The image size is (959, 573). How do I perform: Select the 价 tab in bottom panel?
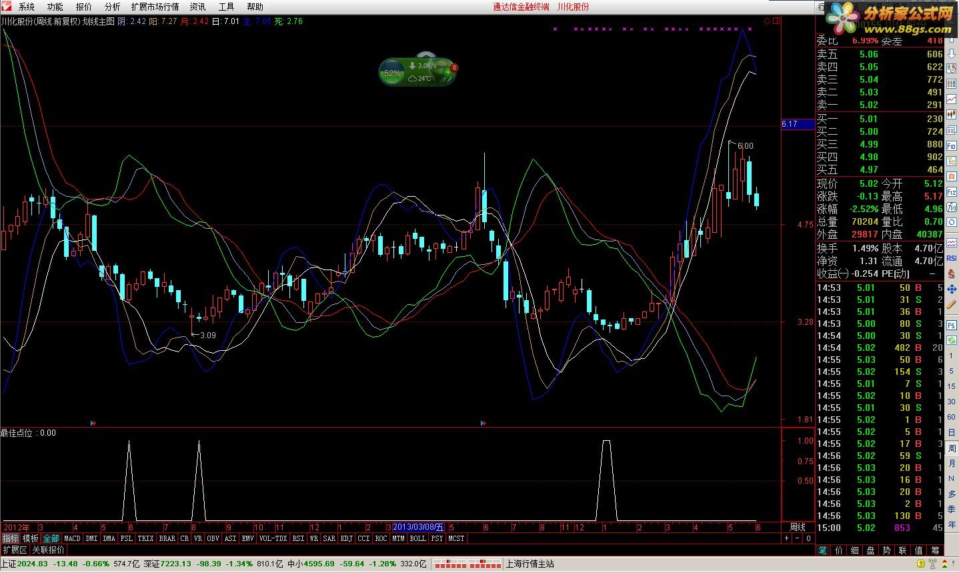click(838, 551)
